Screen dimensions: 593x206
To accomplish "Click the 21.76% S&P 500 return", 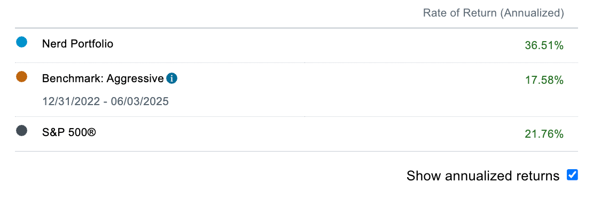I will 544,134.
